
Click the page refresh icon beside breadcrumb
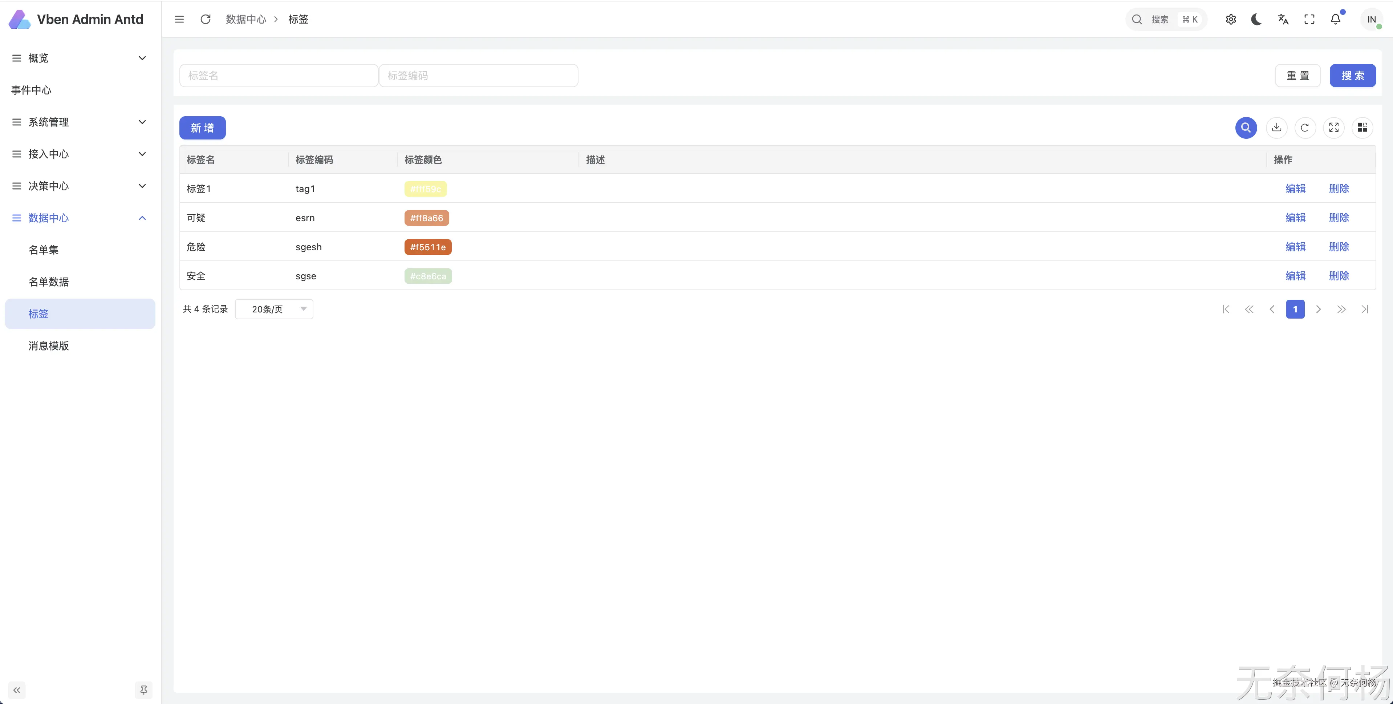pyautogui.click(x=206, y=20)
